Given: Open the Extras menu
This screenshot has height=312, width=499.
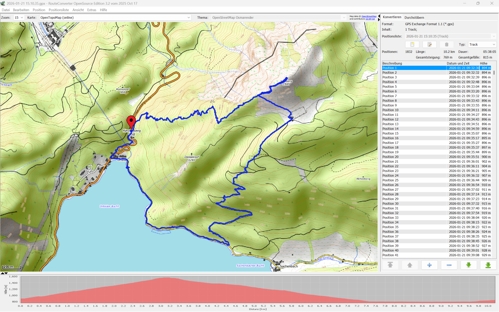Looking at the screenshot, I should coord(92,10).
